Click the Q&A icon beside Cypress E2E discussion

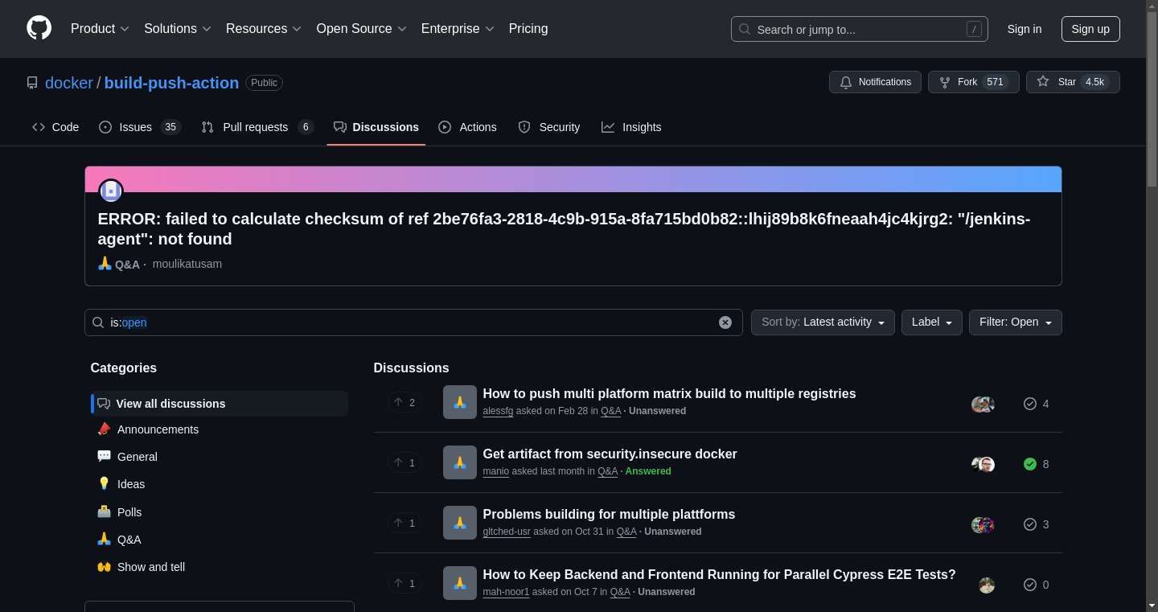coord(460,583)
